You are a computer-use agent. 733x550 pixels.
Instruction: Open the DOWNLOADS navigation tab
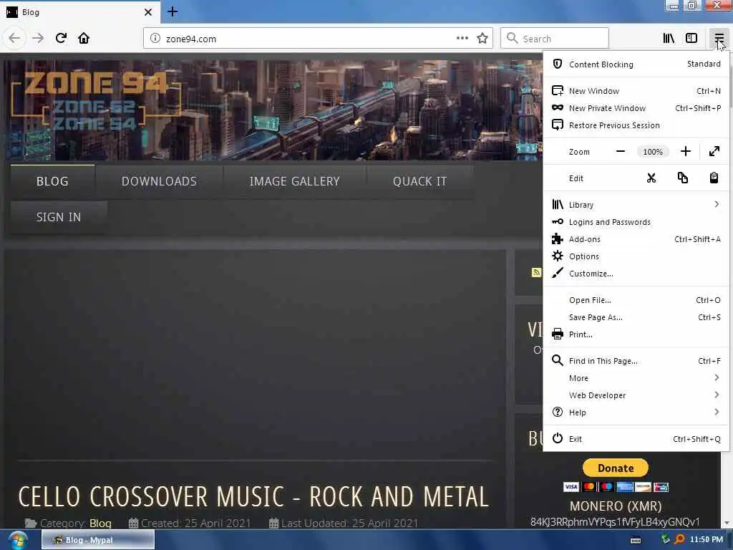[x=159, y=181]
